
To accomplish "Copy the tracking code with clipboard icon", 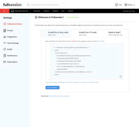I will coord(121,77).
